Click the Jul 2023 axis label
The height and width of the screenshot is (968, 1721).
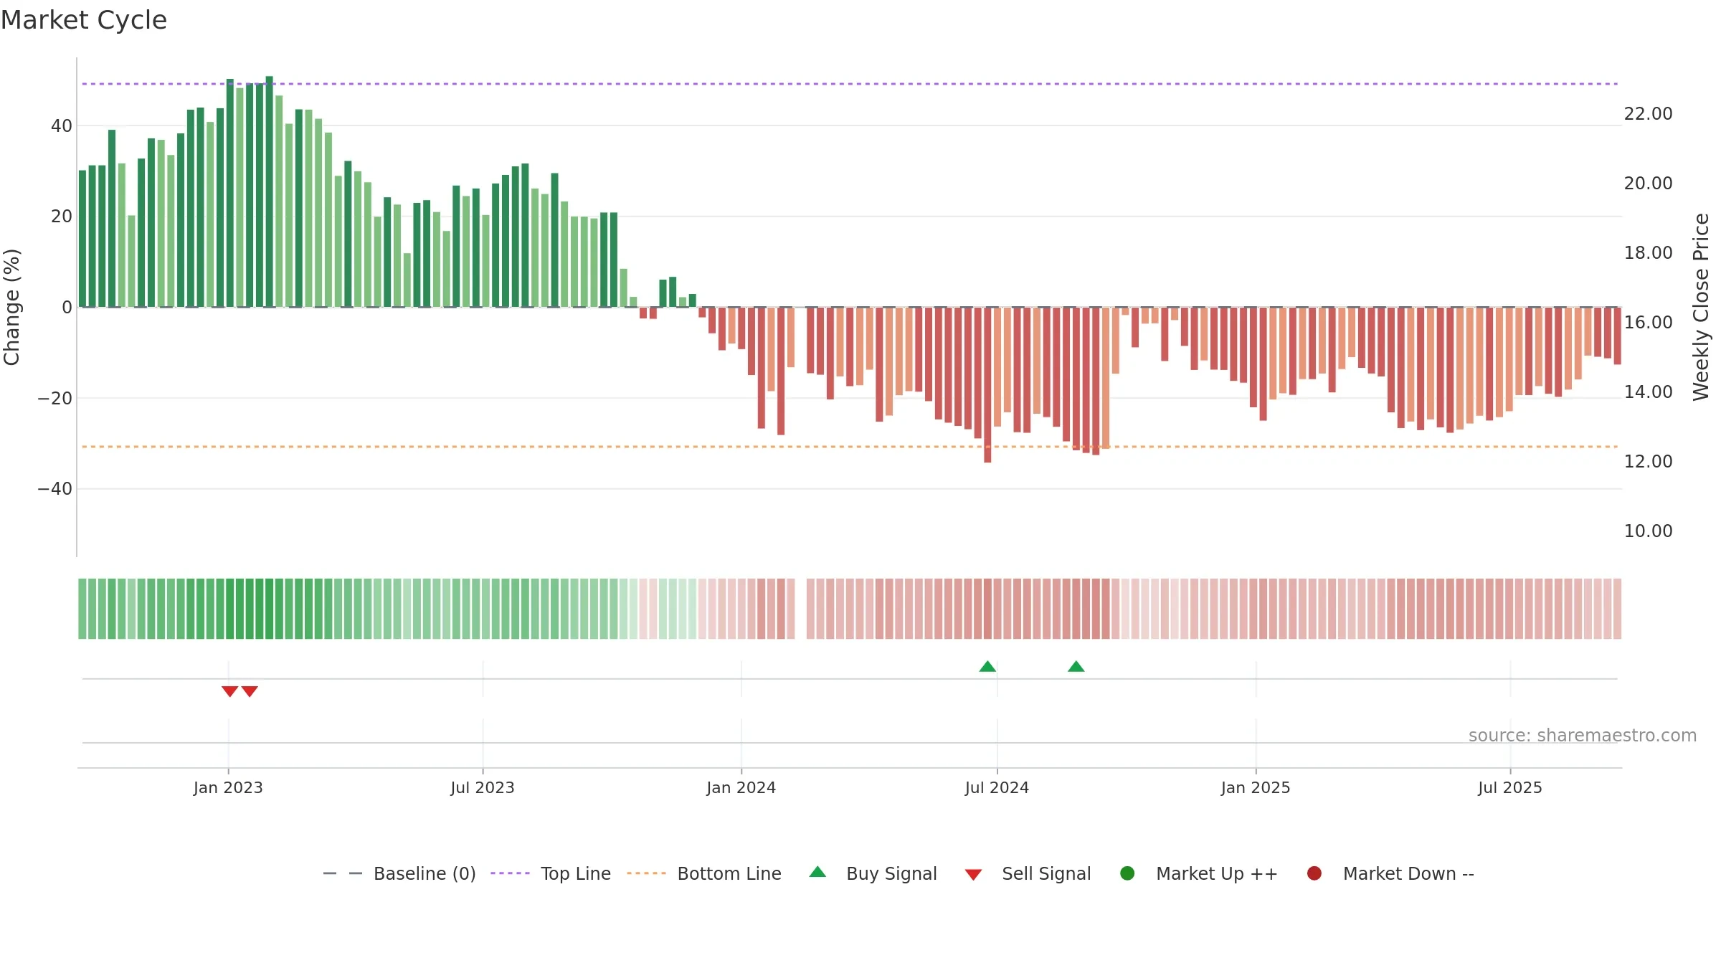[x=483, y=788]
